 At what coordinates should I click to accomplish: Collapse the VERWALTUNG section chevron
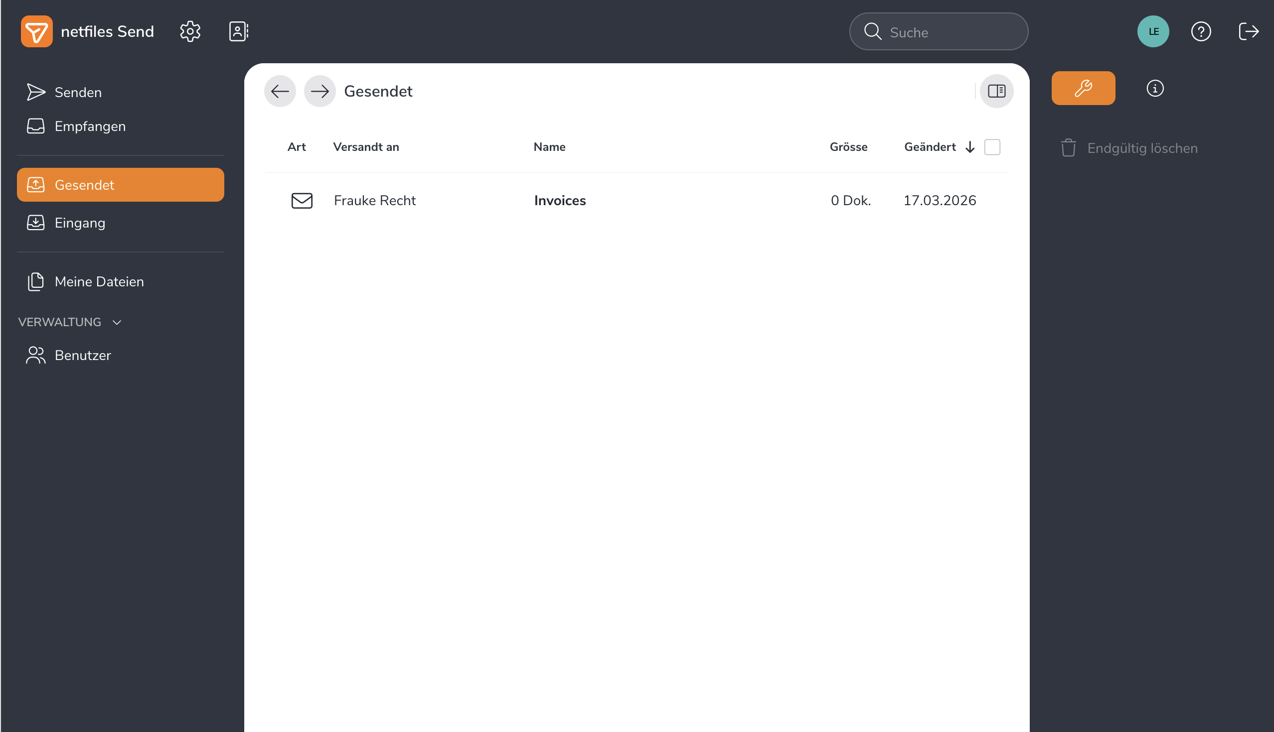[117, 322]
